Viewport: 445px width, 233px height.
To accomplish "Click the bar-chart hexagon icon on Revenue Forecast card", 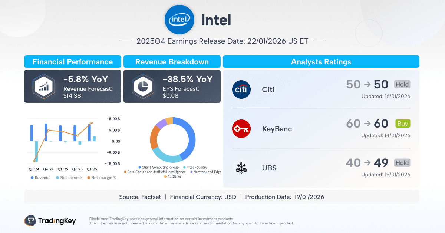I will [x=43, y=86].
